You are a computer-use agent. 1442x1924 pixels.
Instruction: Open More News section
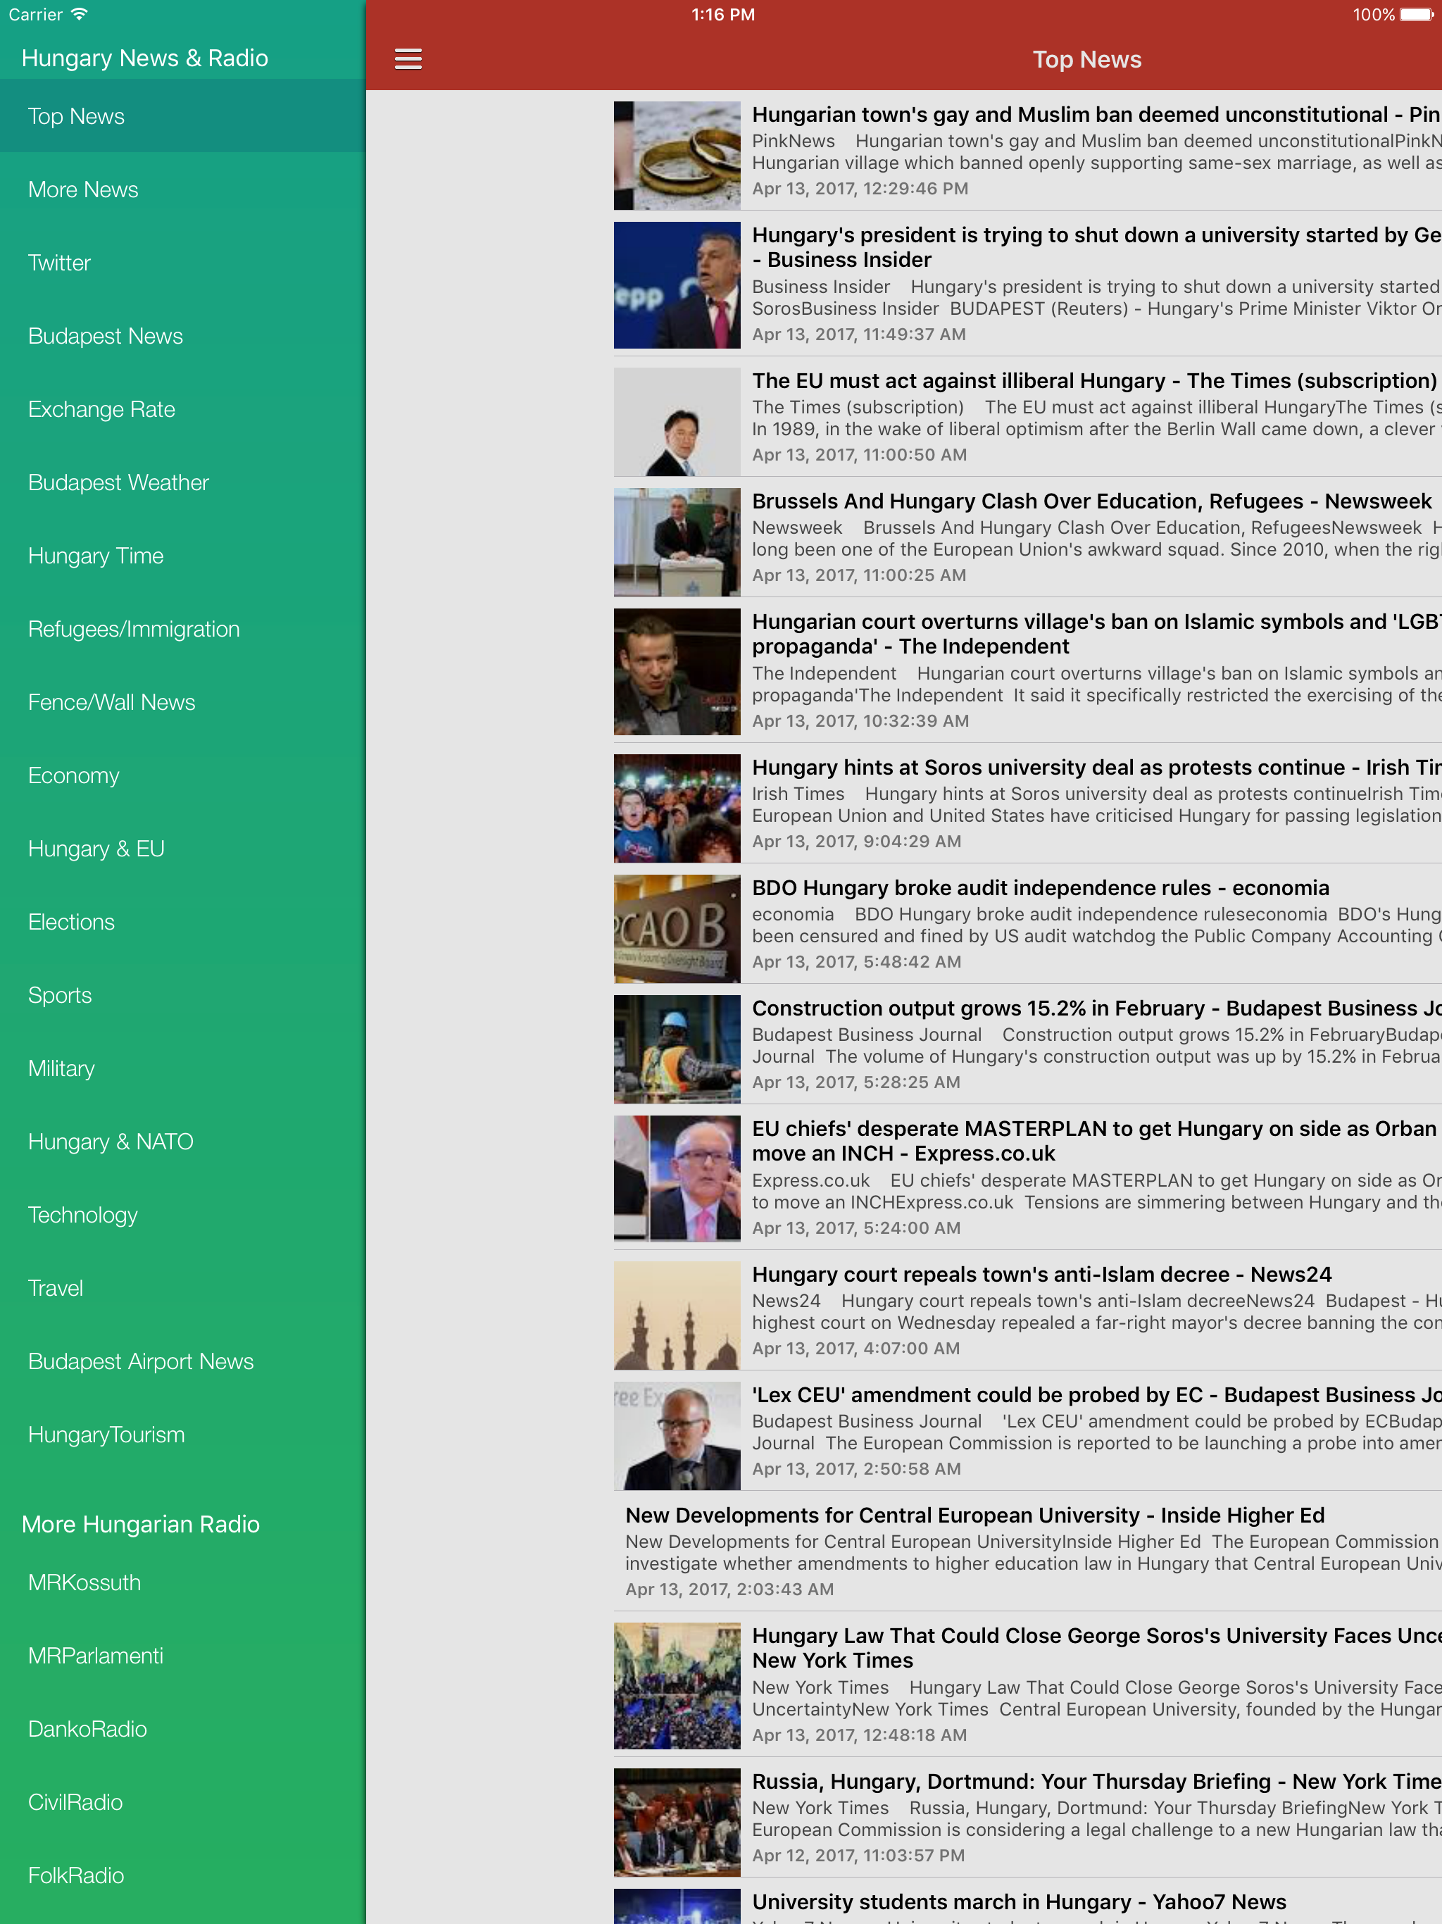182,189
